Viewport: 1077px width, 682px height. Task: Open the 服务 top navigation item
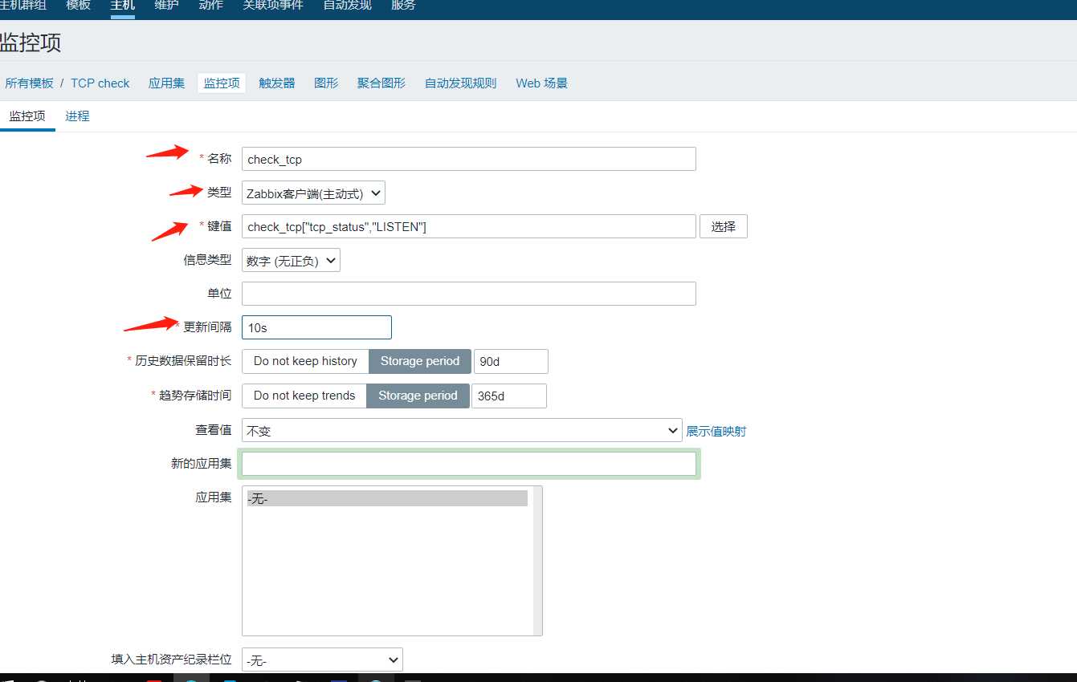(x=403, y=6)
